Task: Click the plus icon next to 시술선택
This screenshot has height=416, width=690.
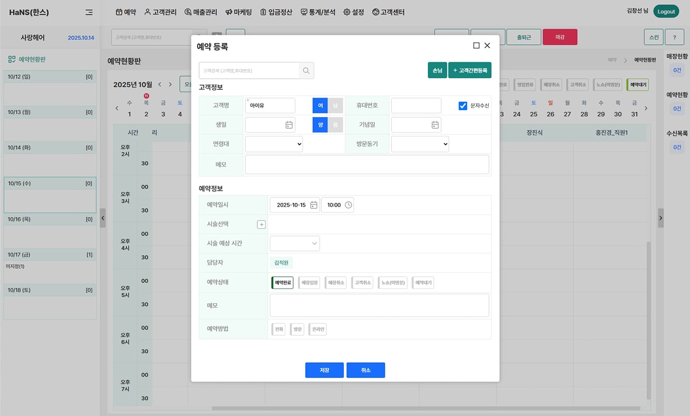Action: [261, 224]
